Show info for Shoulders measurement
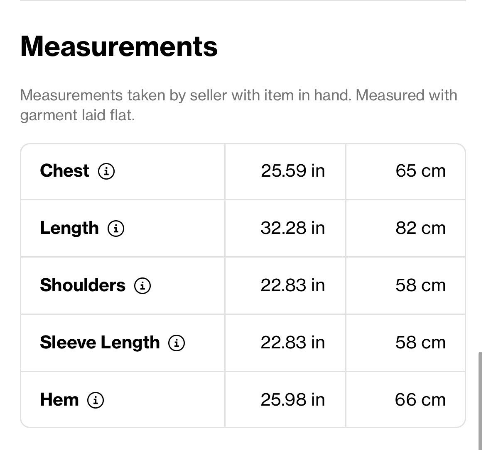This screenshot has height=450, width=486. coord(142,286)
